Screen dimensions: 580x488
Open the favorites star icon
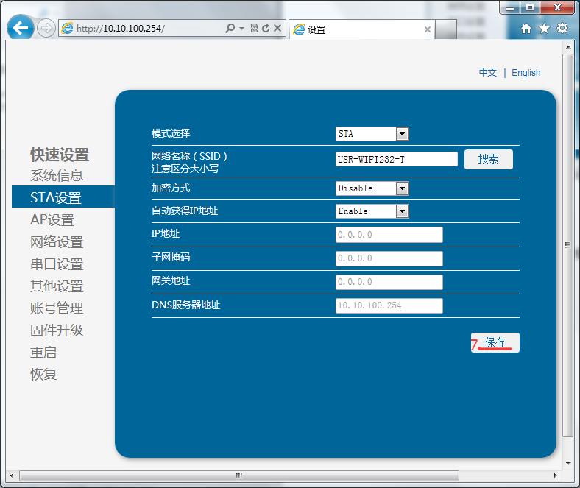(x=544, y=29)
